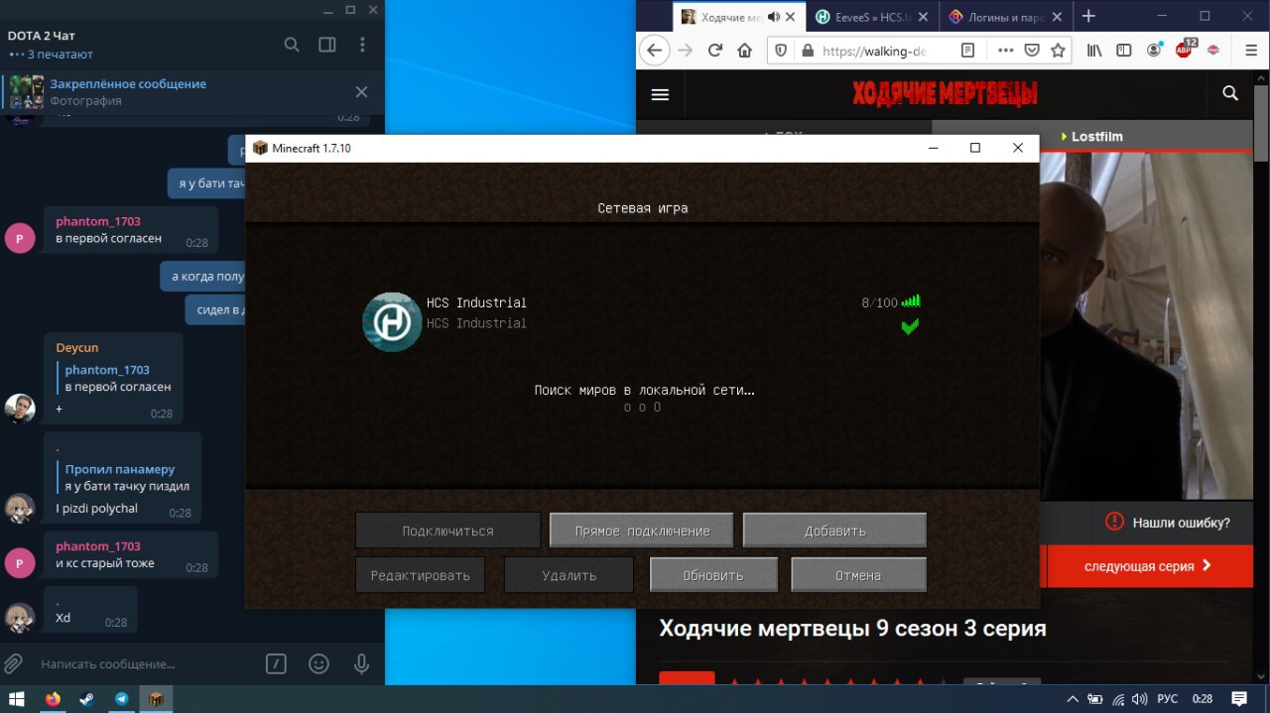
Task: Toggle reader view icon in address bar
Action: click(968, 51)
